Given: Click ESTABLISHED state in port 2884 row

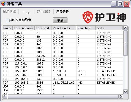Looking at the screenshot, I should pyautogui.click(x=106, y=83).
